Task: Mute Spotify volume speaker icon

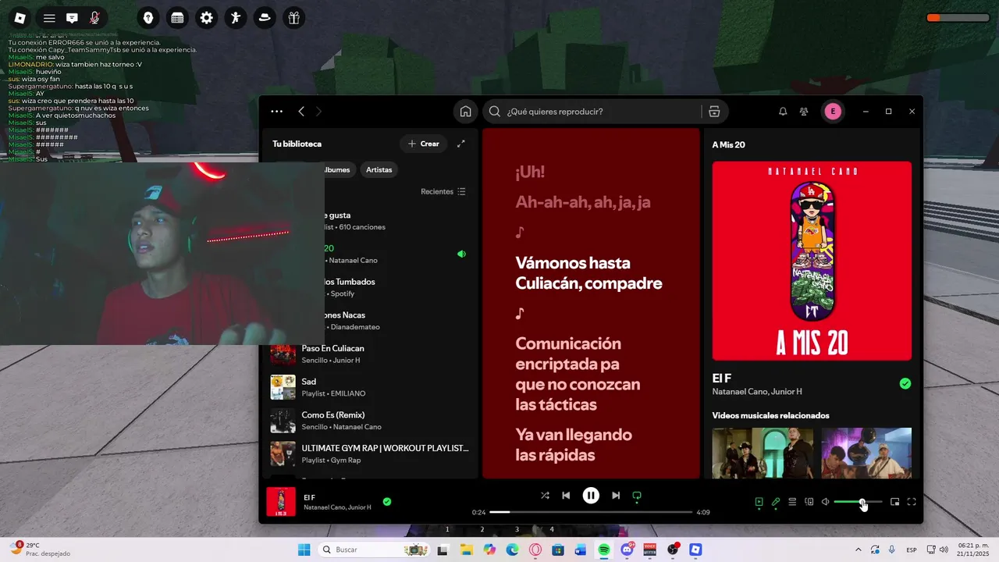Action: (826, 502)
